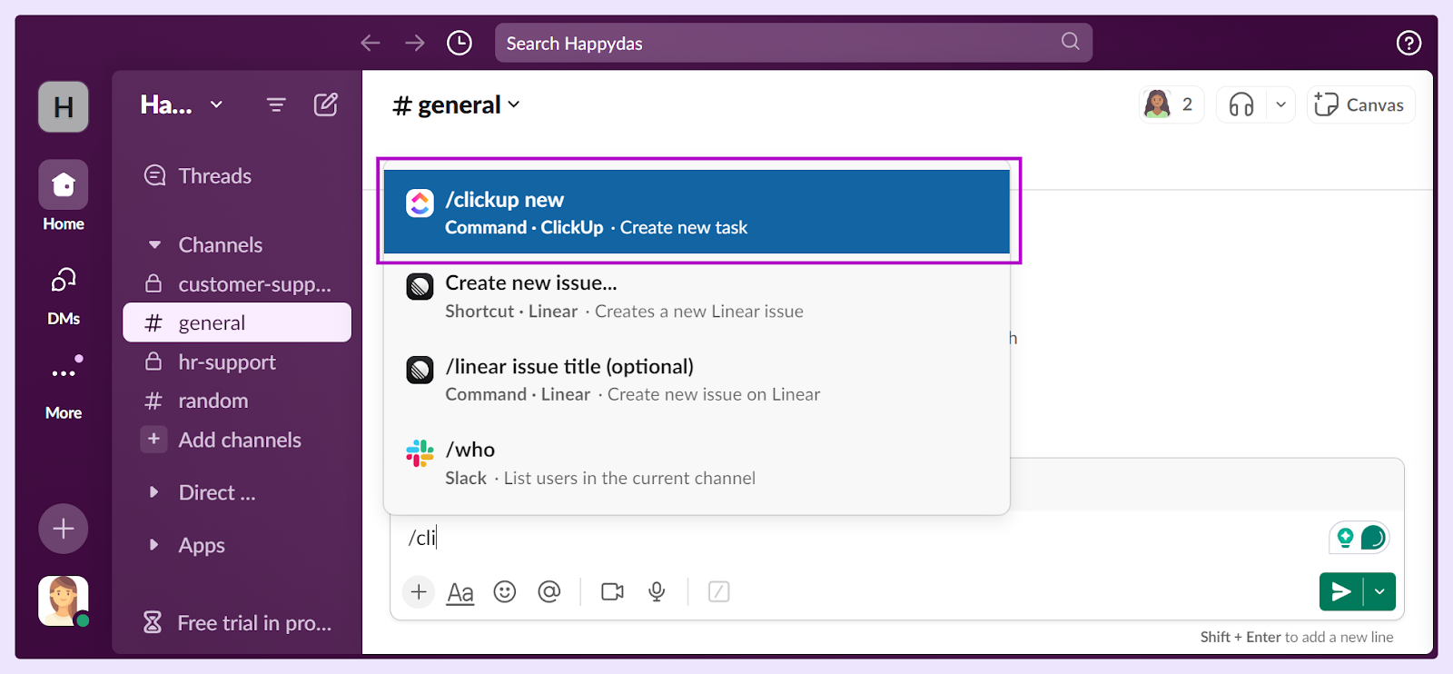
Task: Click the round plus create button
Action: [x=64, y=529]
